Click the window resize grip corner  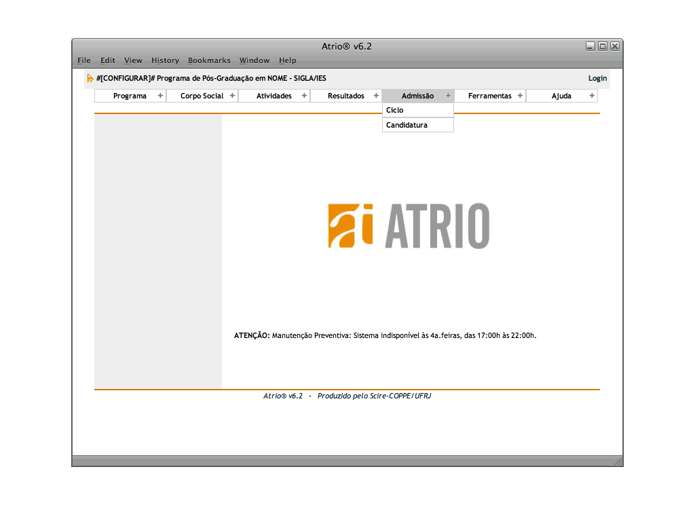(x=618, y=462)
